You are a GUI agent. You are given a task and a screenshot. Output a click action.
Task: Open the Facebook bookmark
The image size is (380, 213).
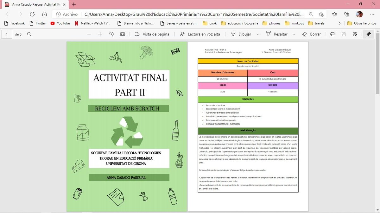point(14,23)
